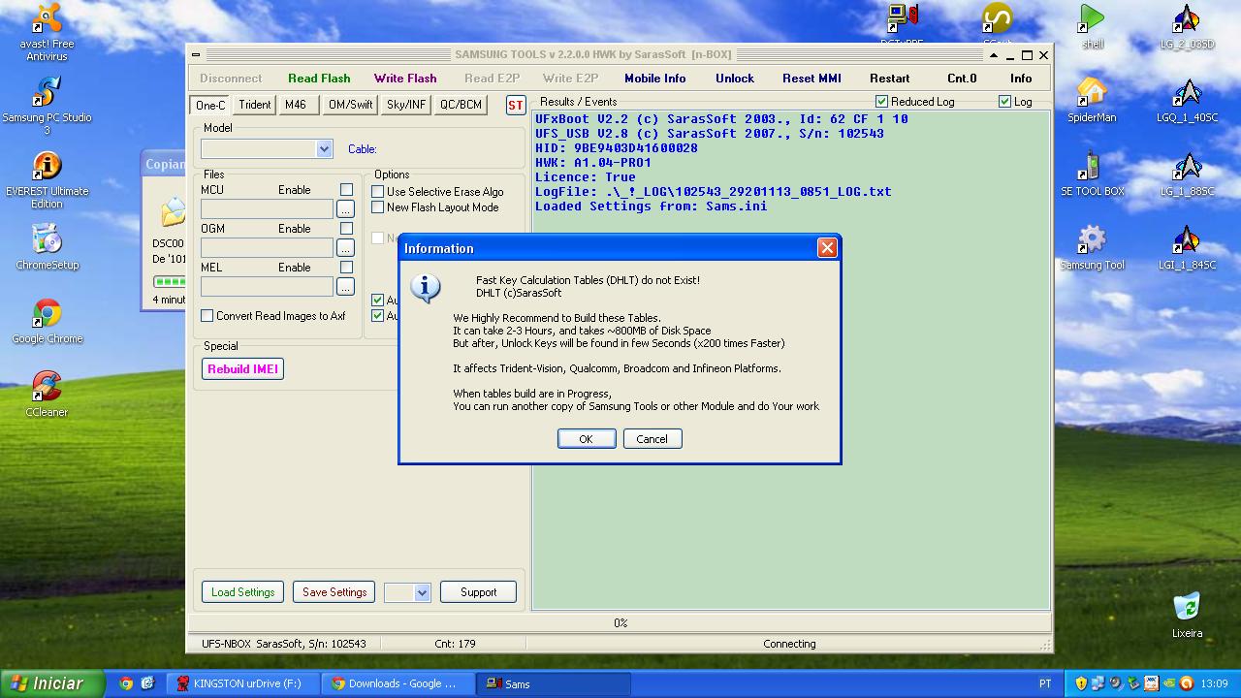Browse for the MCU file
This screenshot has width=1241, height=698.
(x=345, y=208)
